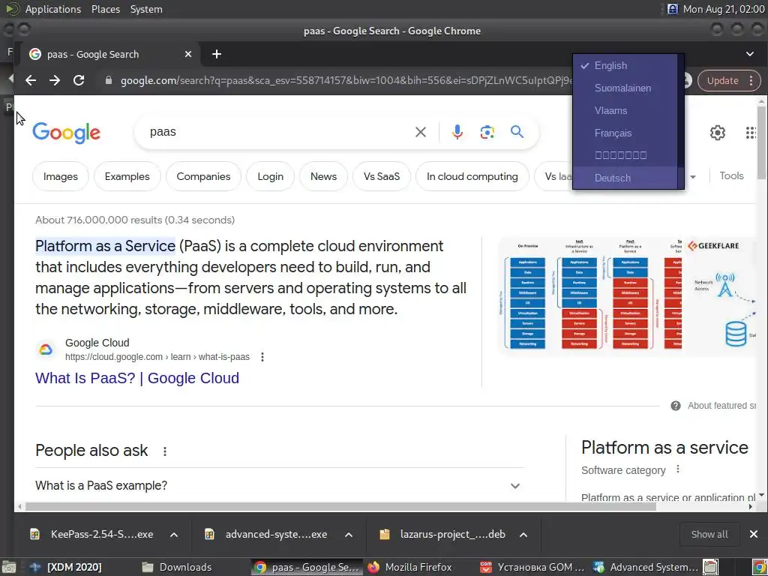The image size is (768, 576).
Task: Expand KeePass download options chevron
Action: point(174,534)
